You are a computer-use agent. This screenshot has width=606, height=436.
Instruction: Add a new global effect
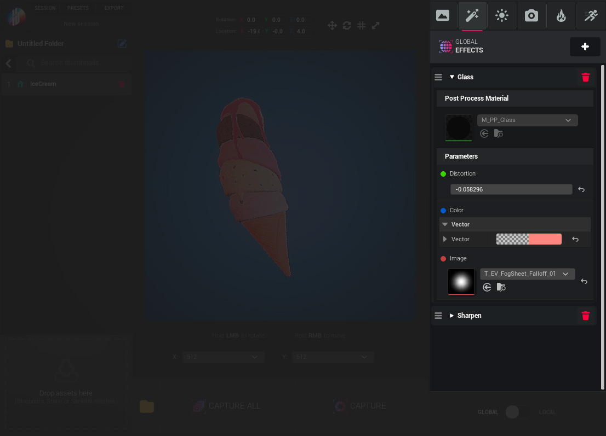tap(585, 46)
